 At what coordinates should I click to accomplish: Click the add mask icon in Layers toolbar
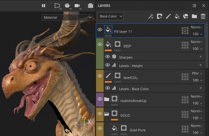[160, 16]
